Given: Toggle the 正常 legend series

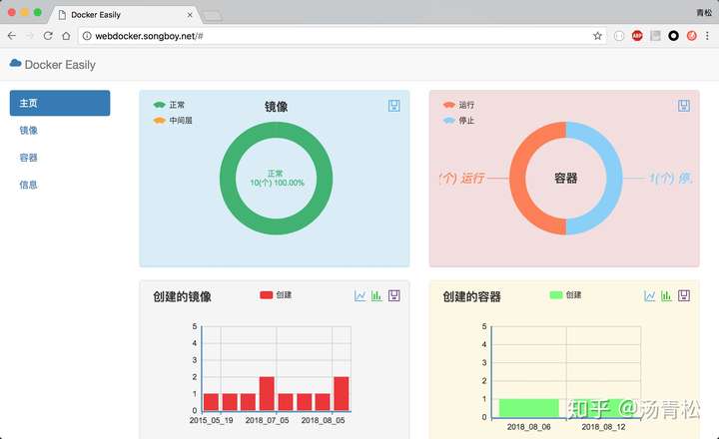Looking at the screenshot, I should tap(169, 105).
